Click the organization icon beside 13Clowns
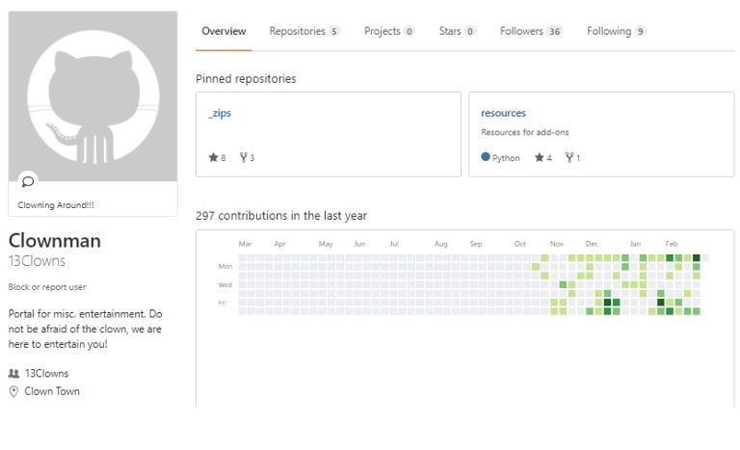Screen dimensions: 740x450 [13, 374]
